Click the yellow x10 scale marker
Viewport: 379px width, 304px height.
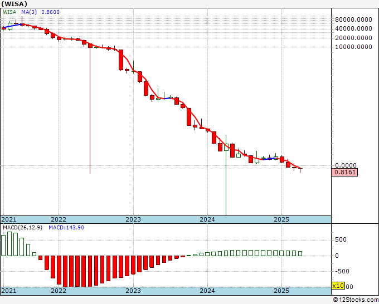coord(338,286)
